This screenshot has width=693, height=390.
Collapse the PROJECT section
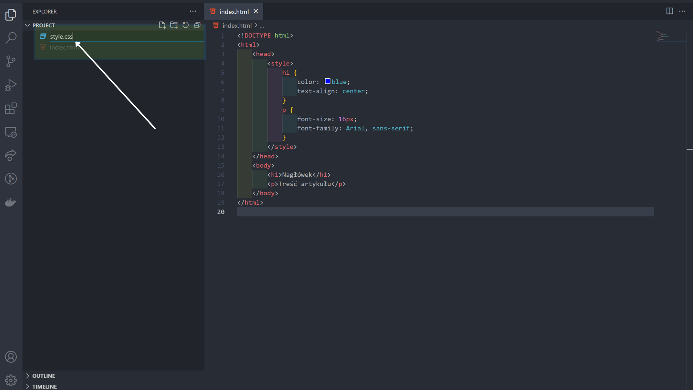tap(28, 25)
